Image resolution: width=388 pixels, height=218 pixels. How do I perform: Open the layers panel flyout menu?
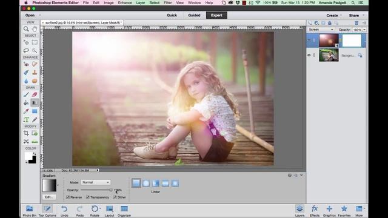coord(364,23)
